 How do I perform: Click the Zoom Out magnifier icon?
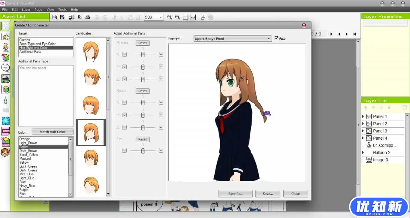pyautogui.click(x=177, y=17)
